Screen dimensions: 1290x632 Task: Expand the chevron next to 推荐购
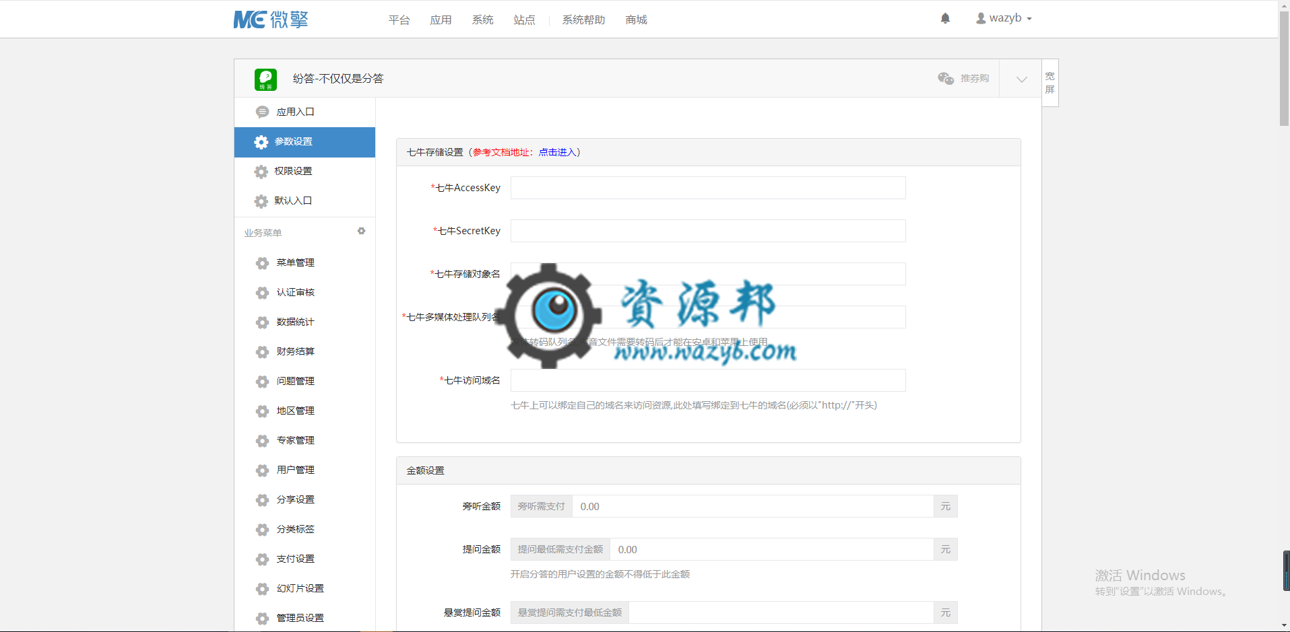coord(1021,79)
